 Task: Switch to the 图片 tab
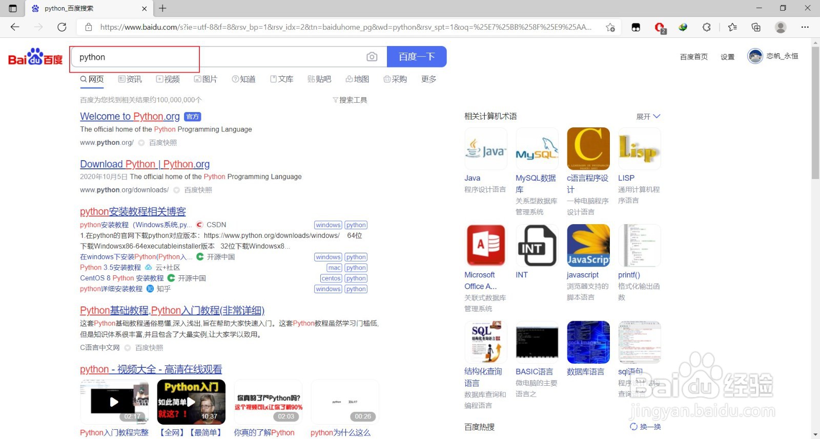click(x=206, y=79)
